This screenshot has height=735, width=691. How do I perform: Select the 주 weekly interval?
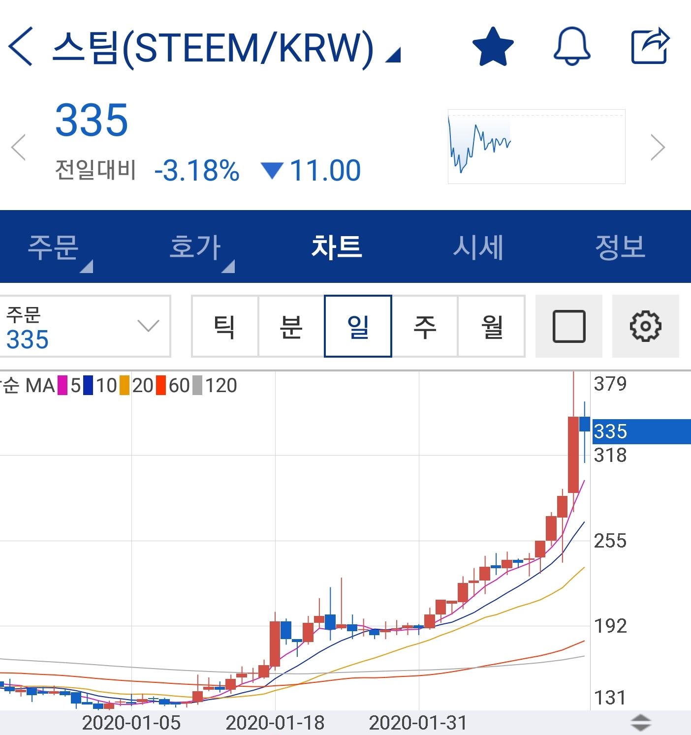(x=425, y=326)
